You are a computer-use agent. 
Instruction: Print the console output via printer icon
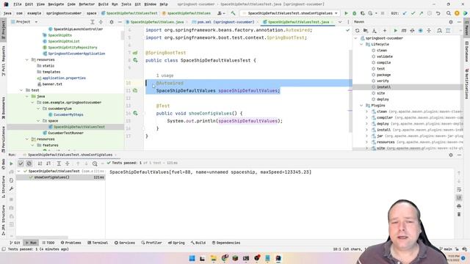(459, 206)
